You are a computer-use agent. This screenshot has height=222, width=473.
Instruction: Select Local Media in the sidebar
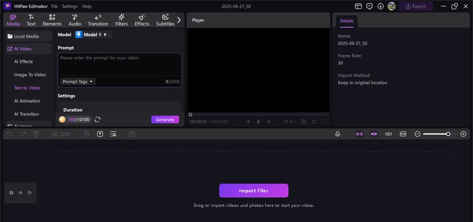point(29,36)
